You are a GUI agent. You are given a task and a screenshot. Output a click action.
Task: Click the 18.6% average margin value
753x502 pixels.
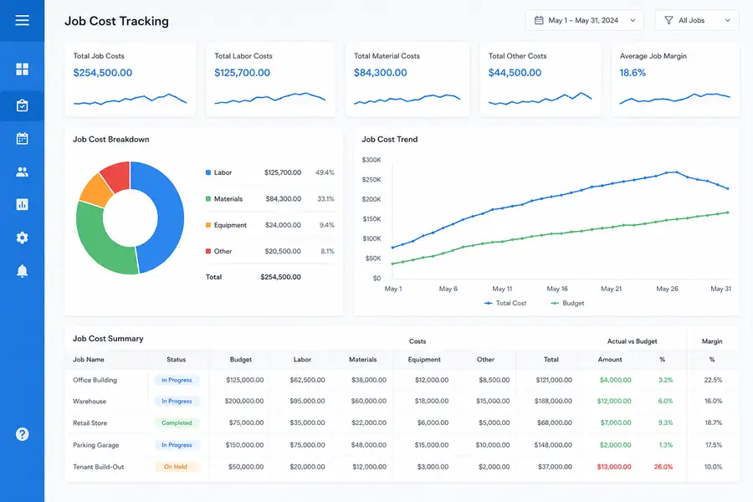[x=633, y=73]
